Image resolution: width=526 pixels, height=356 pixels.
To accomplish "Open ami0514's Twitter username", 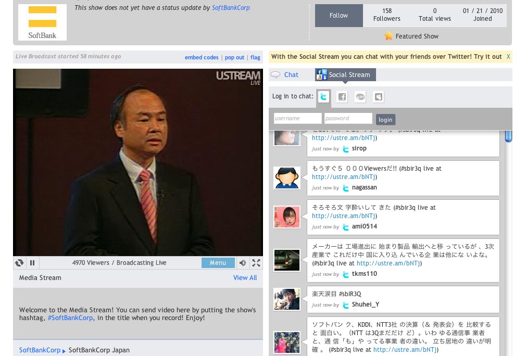I will [365, 226].
